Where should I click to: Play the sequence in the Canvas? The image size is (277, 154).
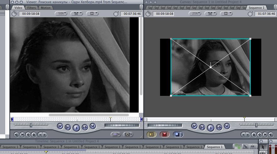(x=211, y=128)
